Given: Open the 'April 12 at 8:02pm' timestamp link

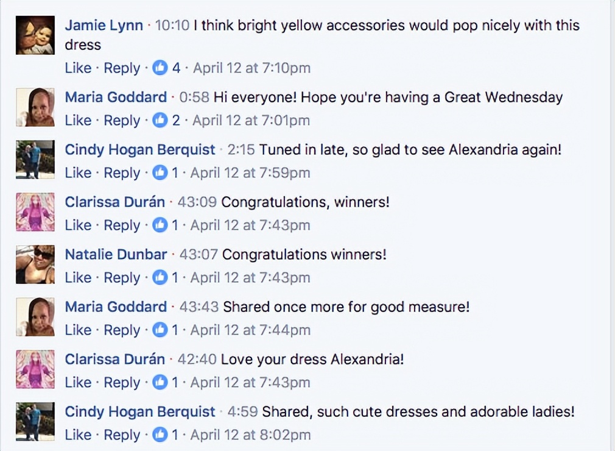Looking at the screenshot, I should (x=250, y=435).
